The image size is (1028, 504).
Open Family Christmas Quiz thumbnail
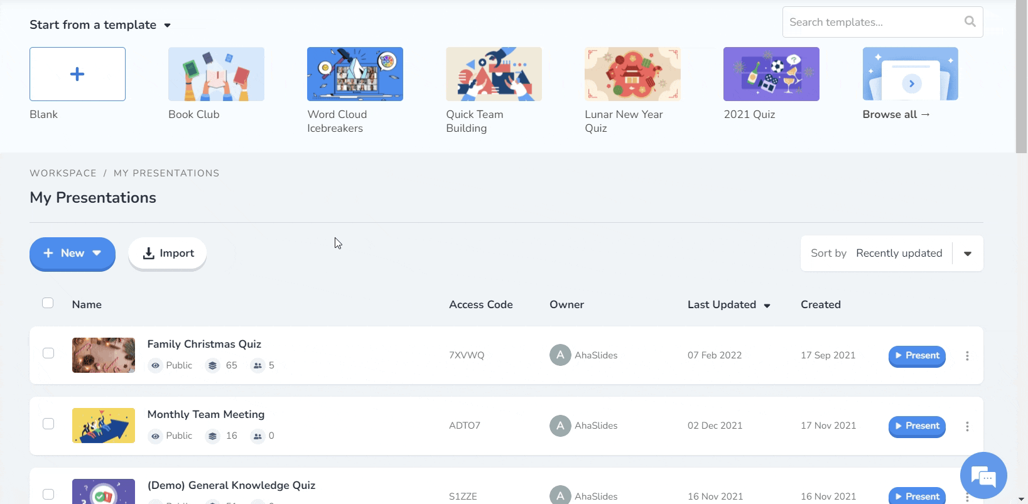point(104,355)
